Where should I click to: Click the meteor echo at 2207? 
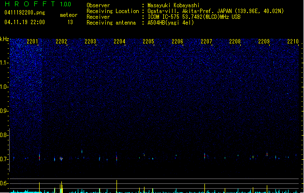204,155
